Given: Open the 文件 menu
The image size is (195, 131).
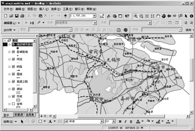Looking at the screenshot, I should [8, 9].
